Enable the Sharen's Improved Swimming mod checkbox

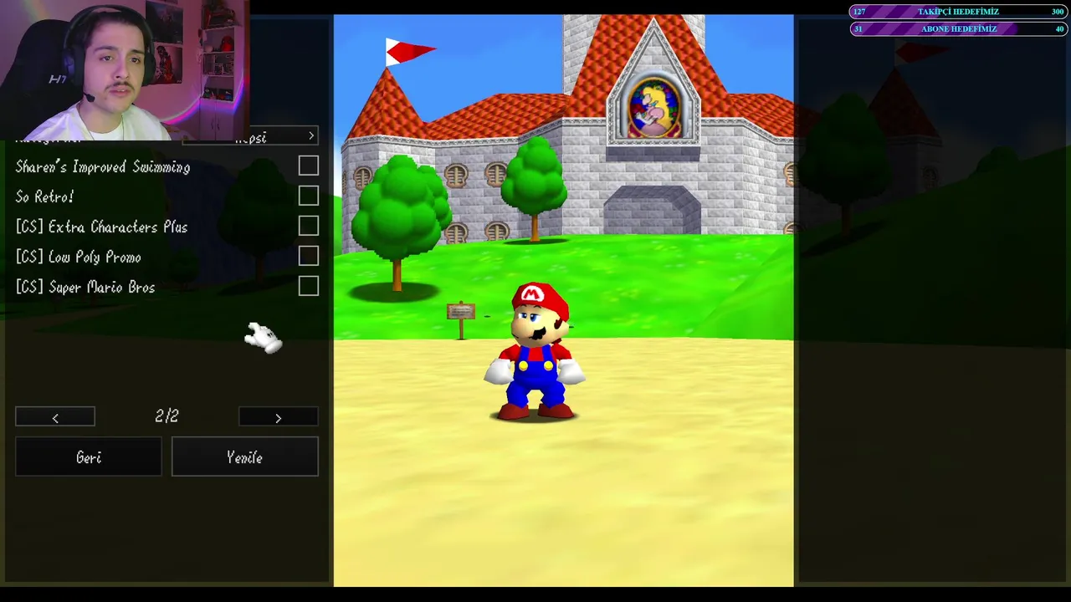(x=309, y=166)
